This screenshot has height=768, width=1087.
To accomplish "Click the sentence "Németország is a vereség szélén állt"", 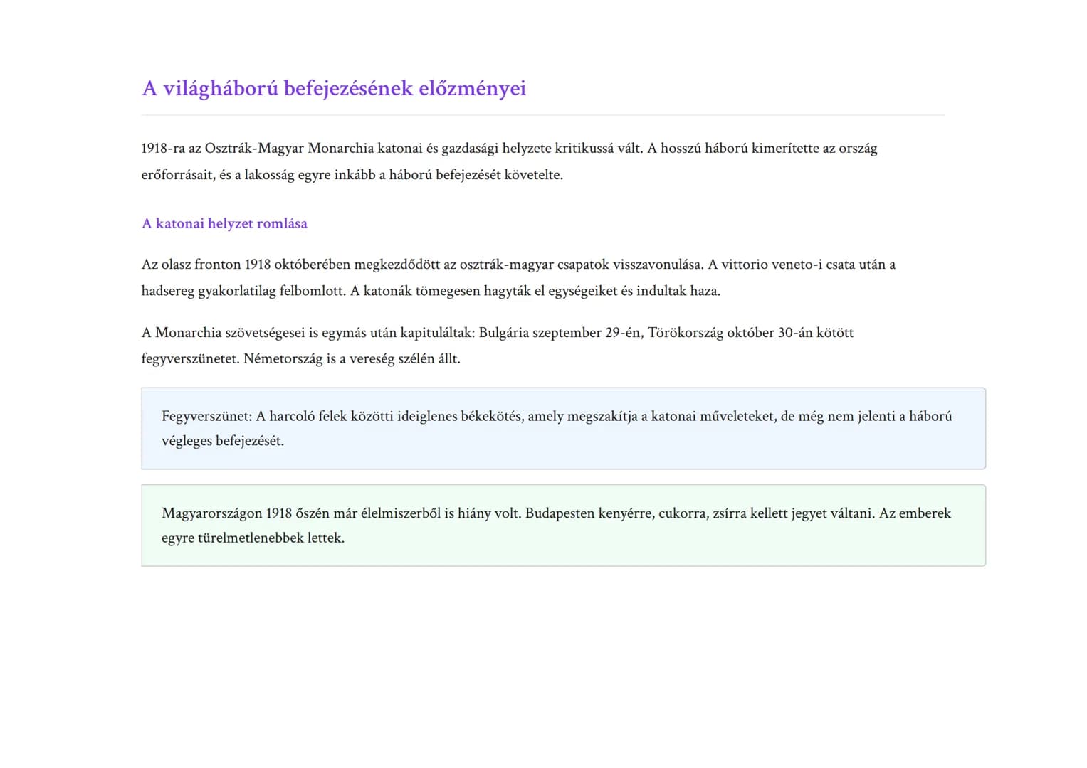I will (351, 359).
